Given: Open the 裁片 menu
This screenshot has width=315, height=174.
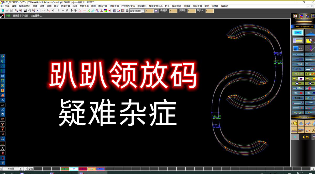Looking at the screenshot, I should point(56,6).
